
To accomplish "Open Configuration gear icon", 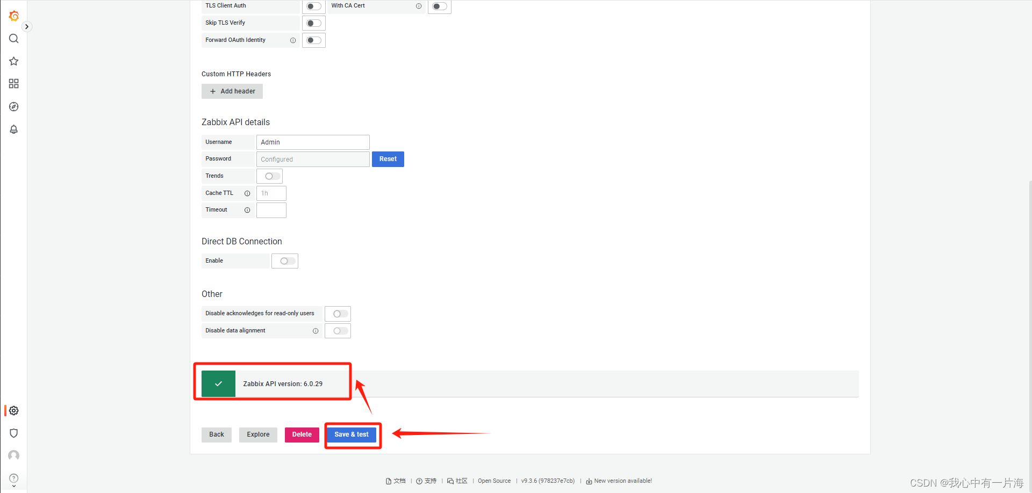I will point(14,411).
